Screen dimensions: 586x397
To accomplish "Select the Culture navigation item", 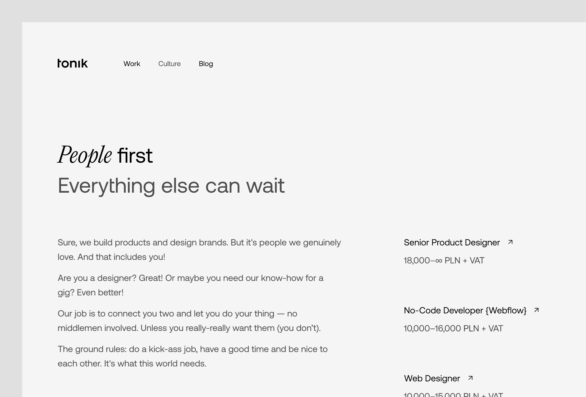I will coord(170,64).
